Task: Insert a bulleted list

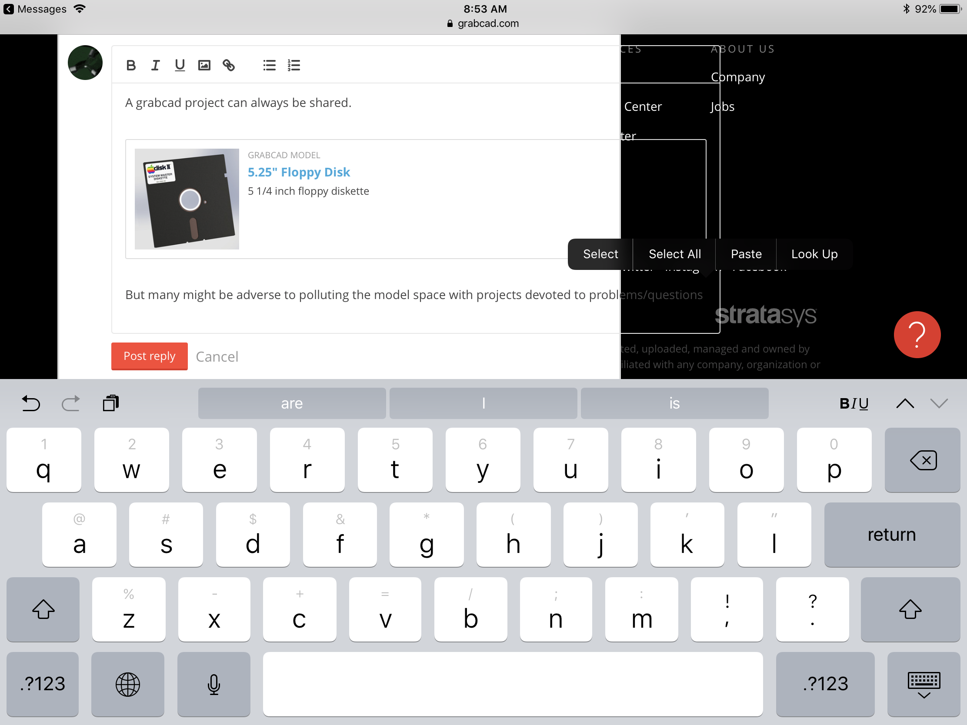Action: pos(269,66)
